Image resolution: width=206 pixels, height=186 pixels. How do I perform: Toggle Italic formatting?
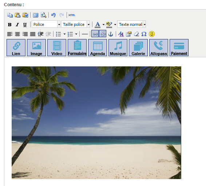point(17,24)
